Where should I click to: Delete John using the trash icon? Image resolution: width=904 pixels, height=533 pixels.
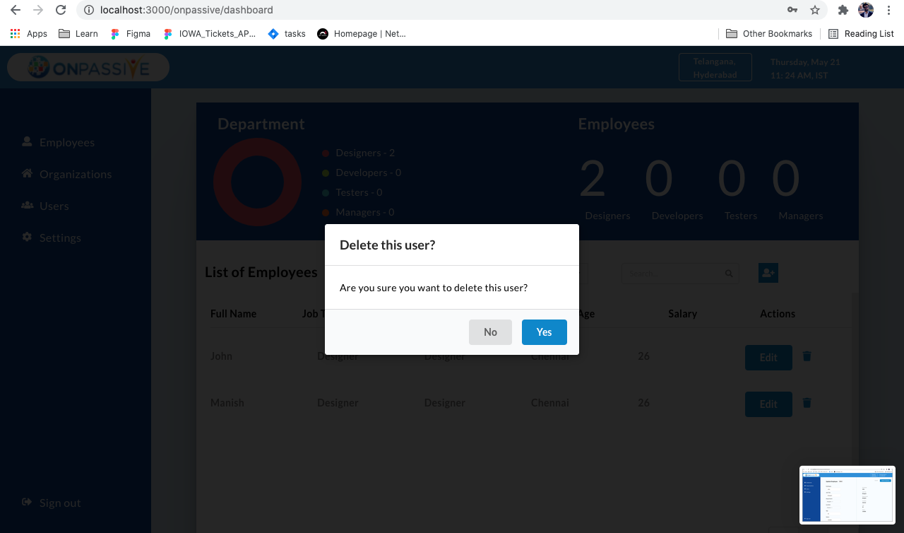[x=807, y=356]
